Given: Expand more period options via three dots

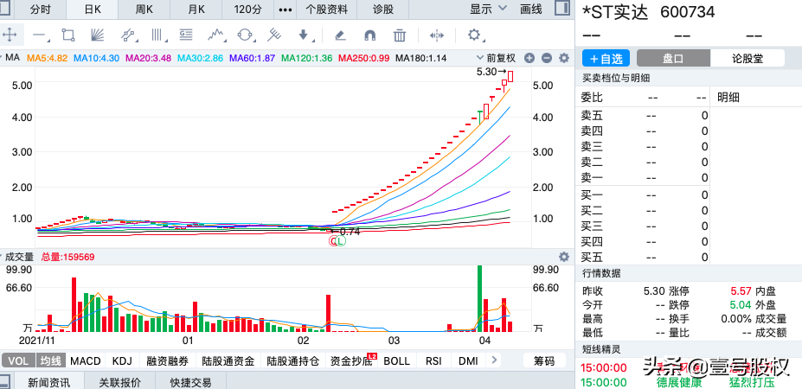Looking at the screenshot, I should pos(284,10).
